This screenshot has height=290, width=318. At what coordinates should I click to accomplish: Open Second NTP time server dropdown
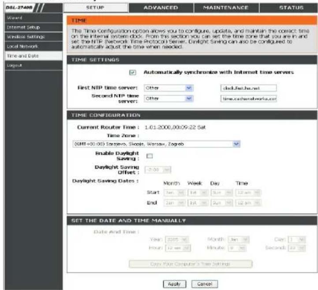point(168,99)
